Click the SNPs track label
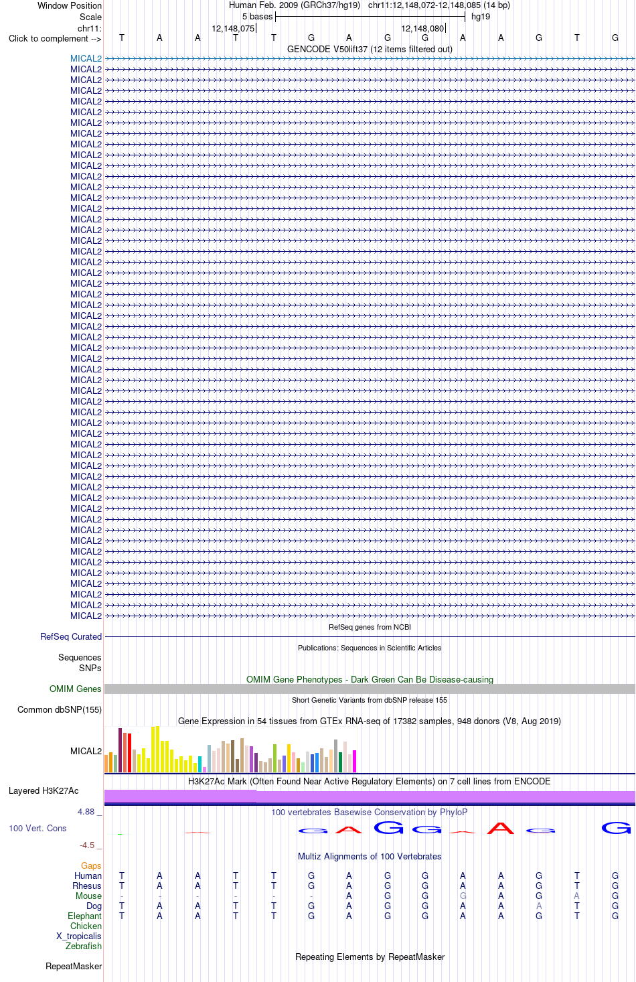The image size is (636, 982). (90, 668)
